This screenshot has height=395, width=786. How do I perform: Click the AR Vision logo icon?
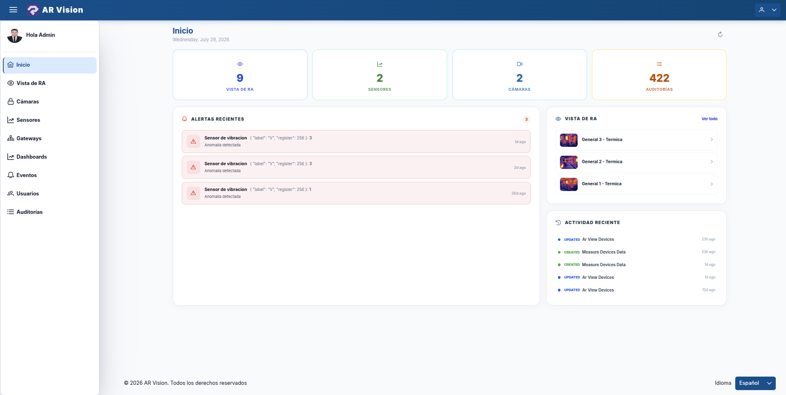point(33,10)
